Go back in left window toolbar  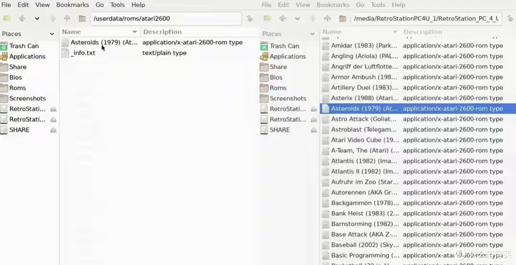pos(22,19)
